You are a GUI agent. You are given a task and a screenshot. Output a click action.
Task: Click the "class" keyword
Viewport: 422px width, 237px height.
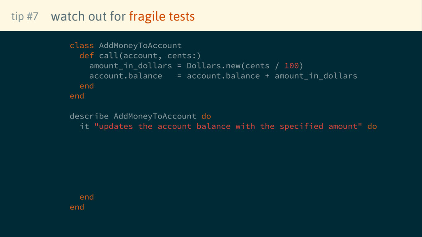(82, 45)
